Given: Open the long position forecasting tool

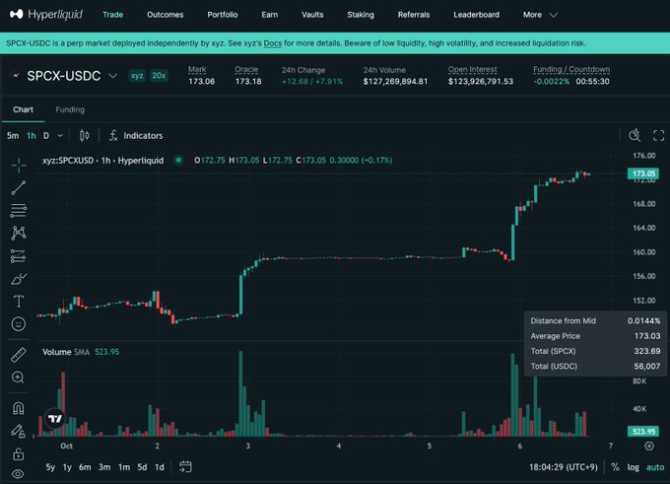Looking at the screenshot, I should click(19, 255).
